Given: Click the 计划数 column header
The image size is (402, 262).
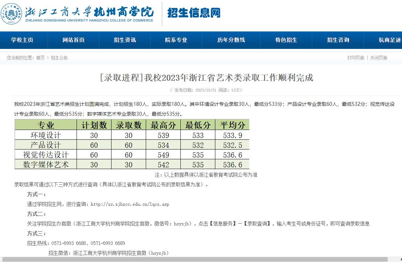Looking at the screenshot, I should (94, 125).
